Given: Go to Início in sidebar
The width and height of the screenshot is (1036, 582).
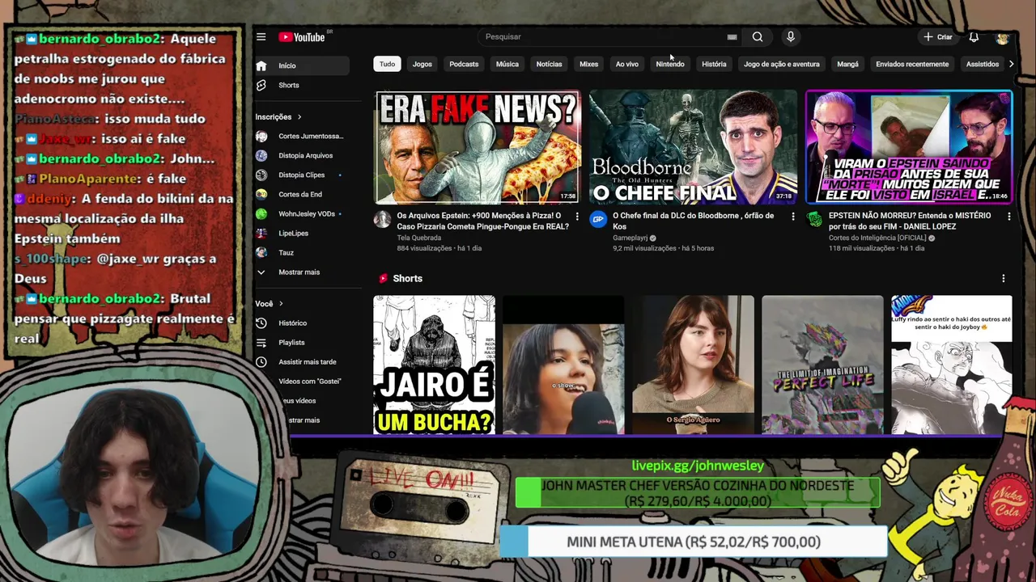Looking at the screenshot, I should coord(301,65).
